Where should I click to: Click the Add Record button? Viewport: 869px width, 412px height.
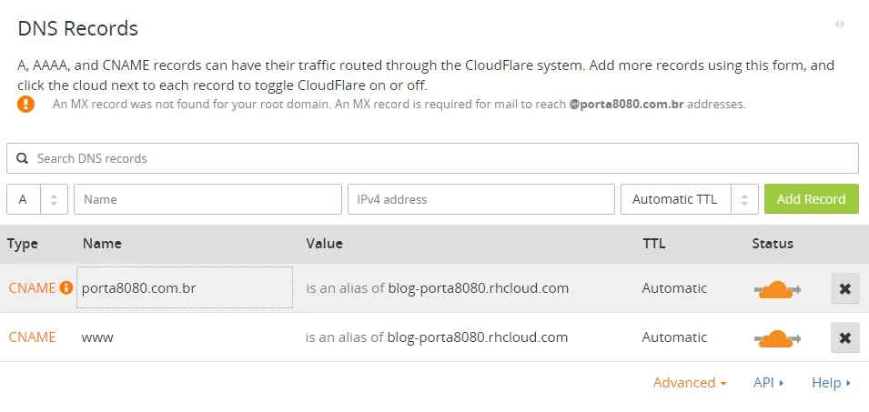point(811,199)
